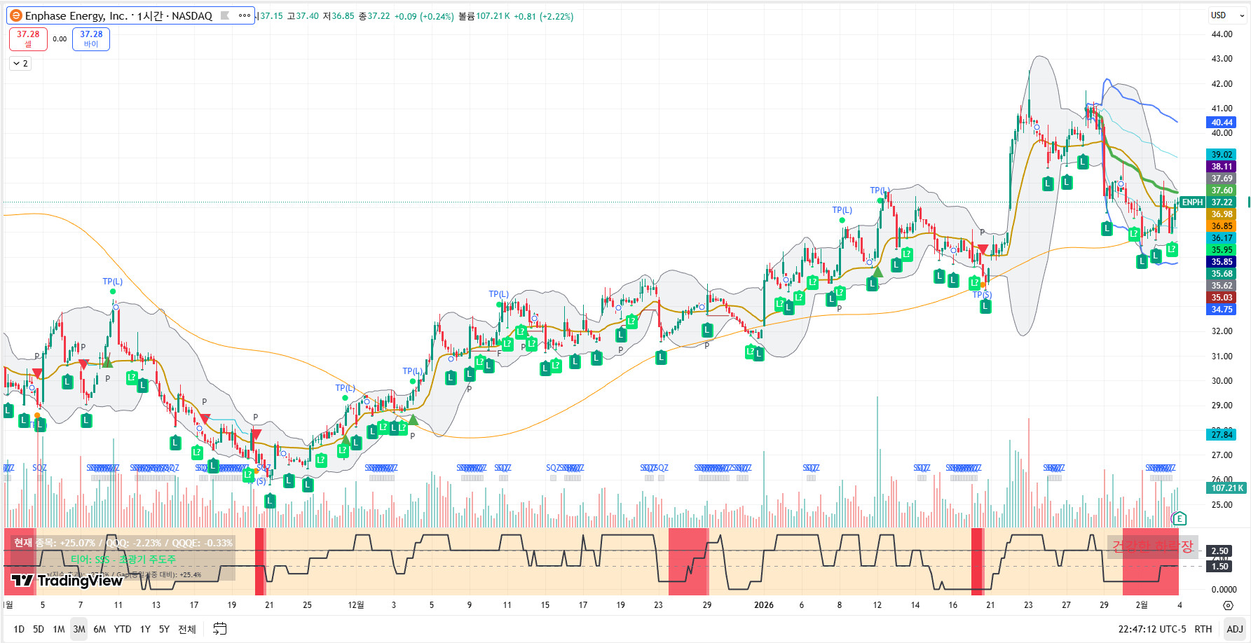This screenshot has height=643, width=1251.
Task: Click the blue 37.28 buy button
Action: tap(91, 39)
